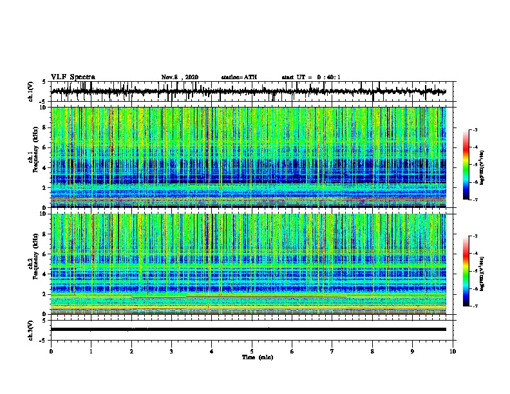510x394 pixels.
Task: Click time axis tick label "8"
Action: (x=372, y=351)
